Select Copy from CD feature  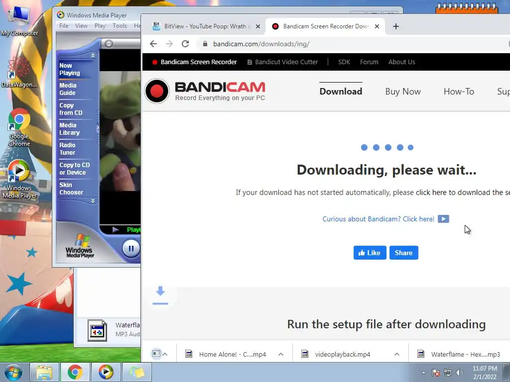point(71,109)
